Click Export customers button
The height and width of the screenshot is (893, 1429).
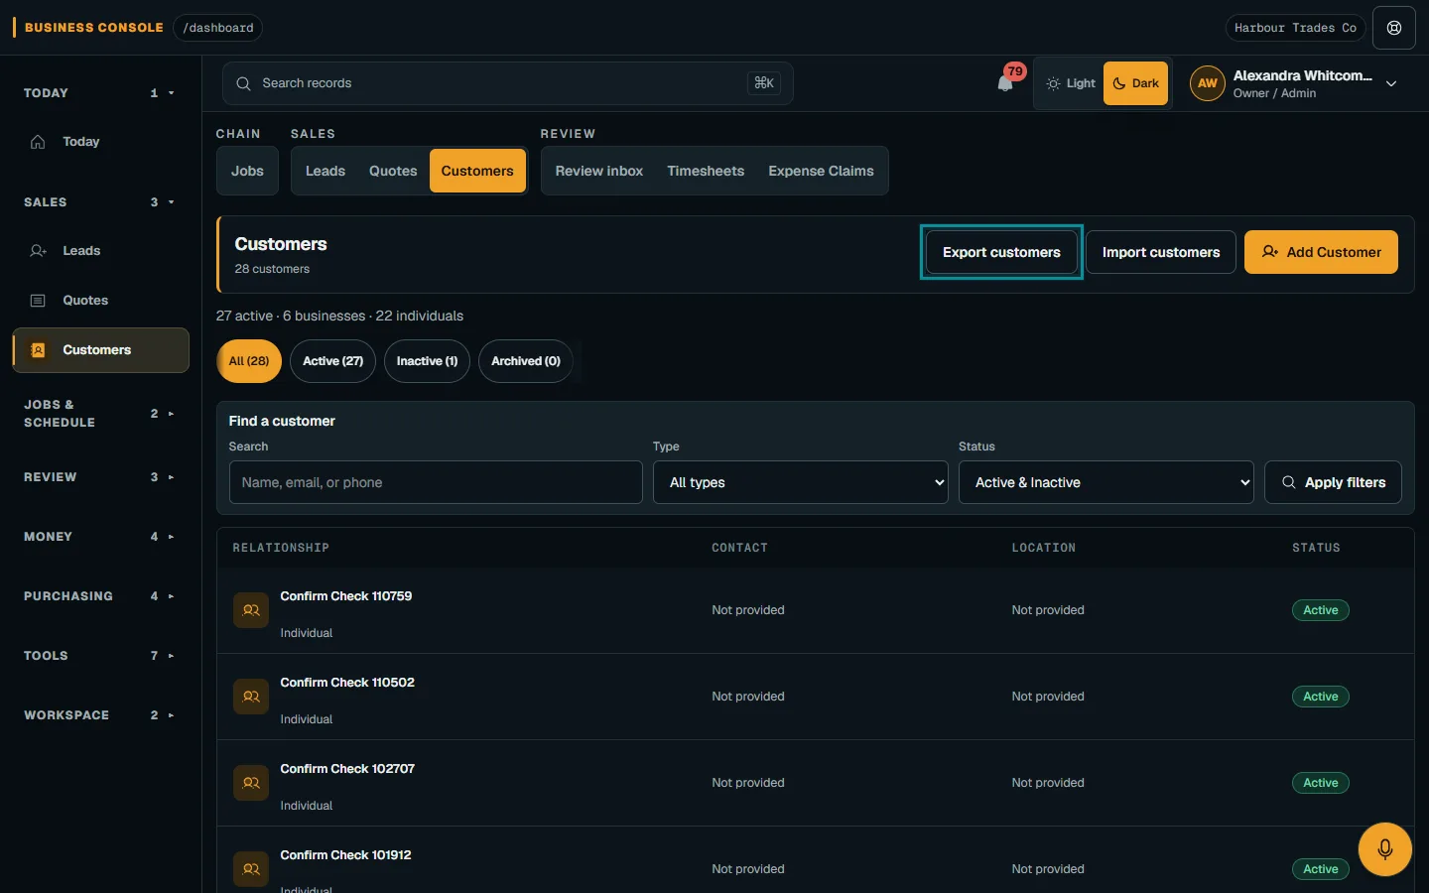click(x=1001, y=252)
